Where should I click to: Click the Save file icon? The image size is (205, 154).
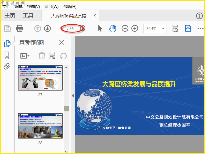click(7, 28)
